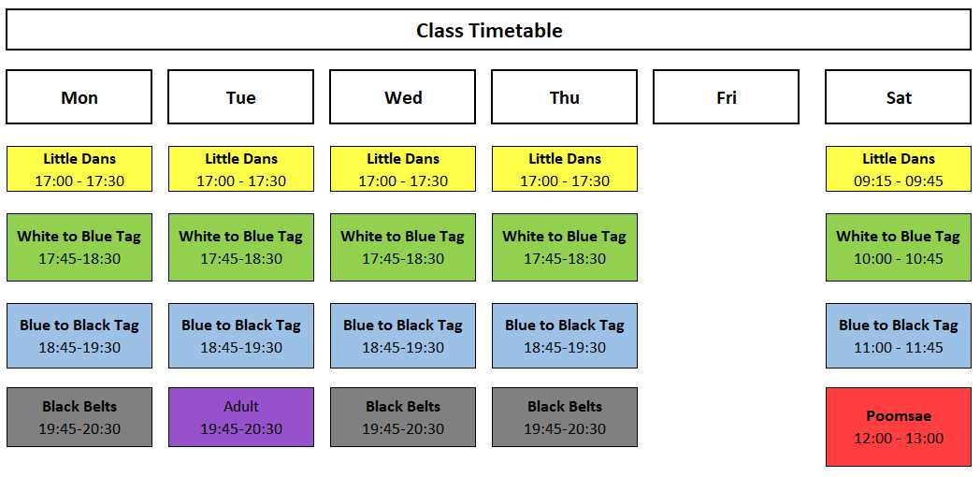Select the Mon day header
Screen dimensions: 980x477
79,97
